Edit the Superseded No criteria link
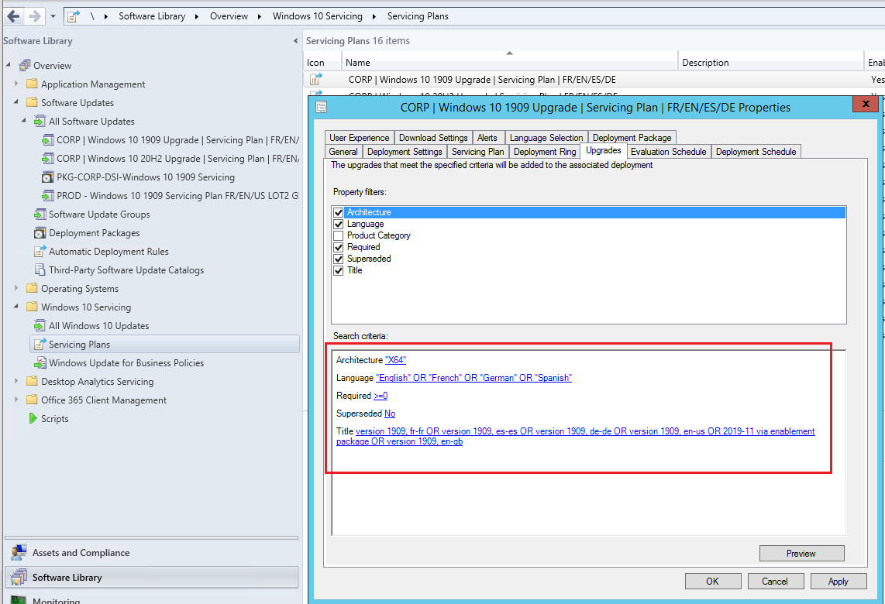885x604 pixels. [x=390, y=414]
